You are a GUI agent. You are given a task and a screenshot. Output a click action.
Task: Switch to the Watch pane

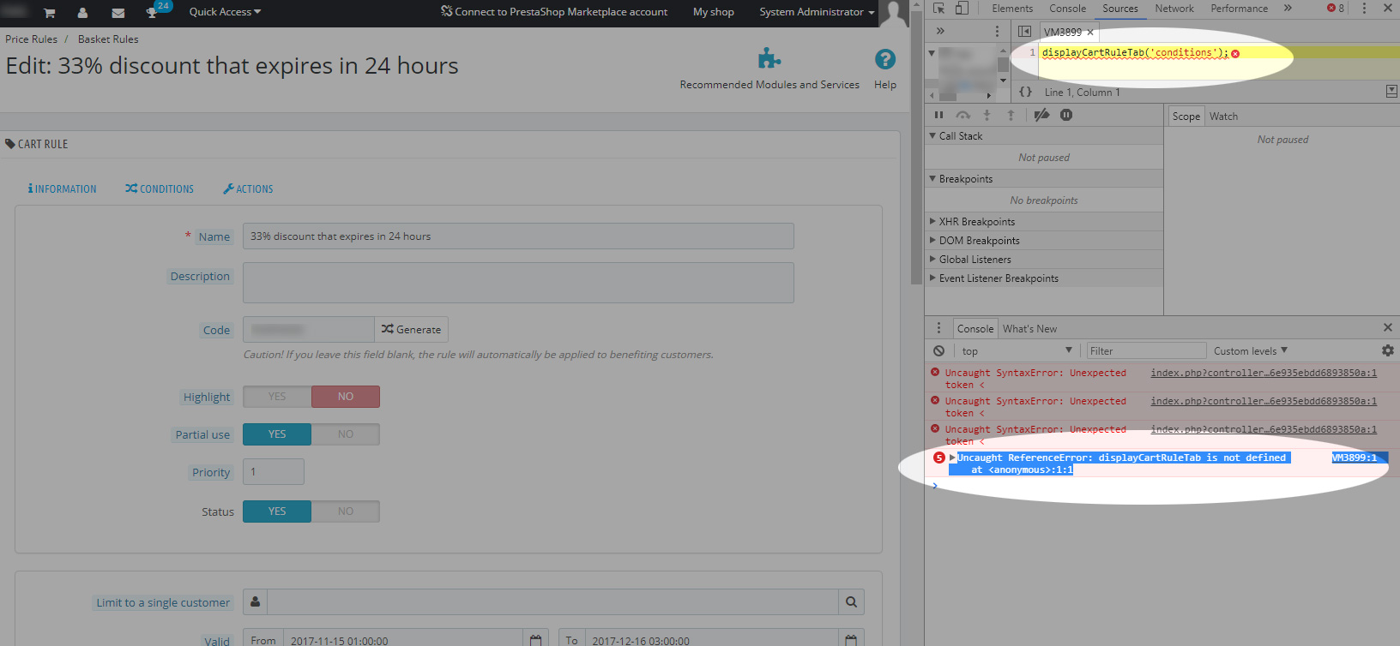(1223, 117)
